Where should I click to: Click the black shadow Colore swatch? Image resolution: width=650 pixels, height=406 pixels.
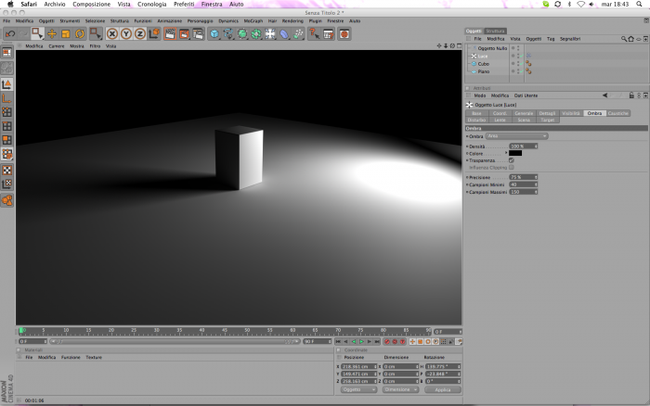click(515, 153)
